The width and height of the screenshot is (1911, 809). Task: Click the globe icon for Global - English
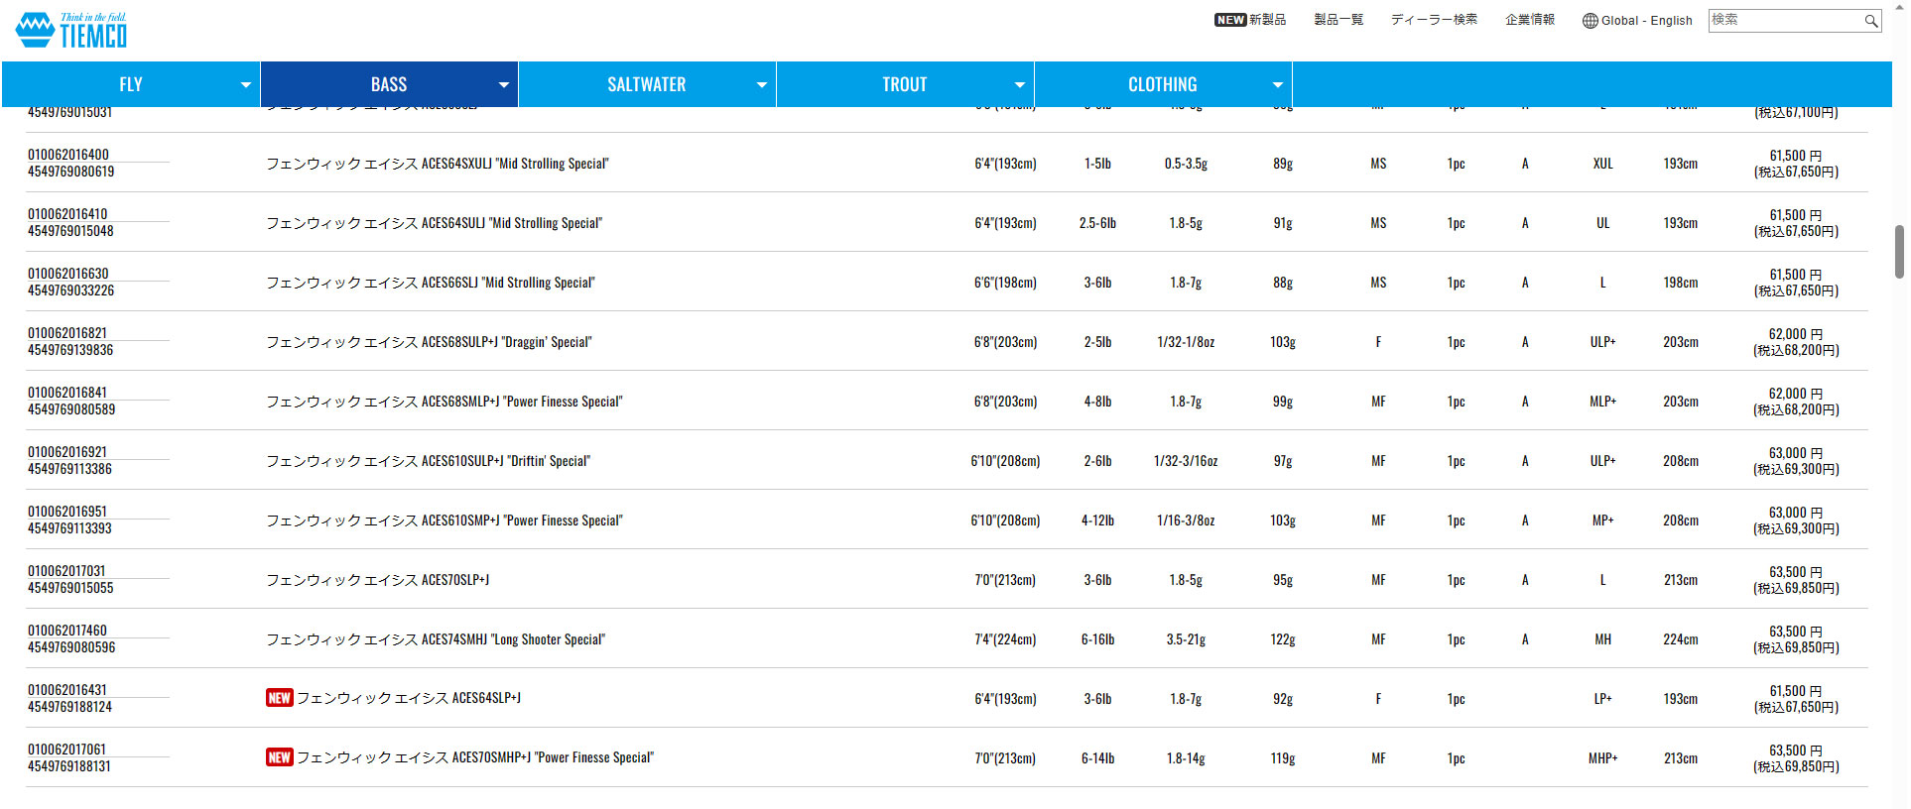click(1591, 21)
